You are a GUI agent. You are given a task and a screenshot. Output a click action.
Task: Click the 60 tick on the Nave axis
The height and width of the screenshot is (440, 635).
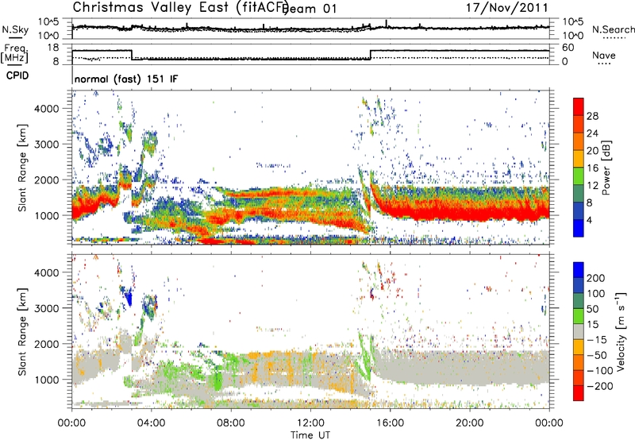click(568, 48)
